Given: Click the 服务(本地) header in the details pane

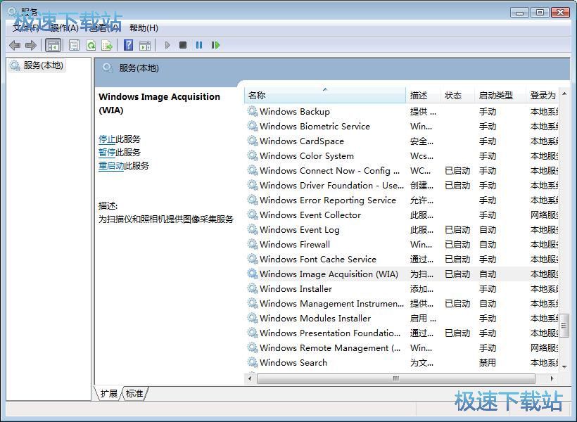Looking at the screenshot, I should pyautogui.click(x=139, y=68).
